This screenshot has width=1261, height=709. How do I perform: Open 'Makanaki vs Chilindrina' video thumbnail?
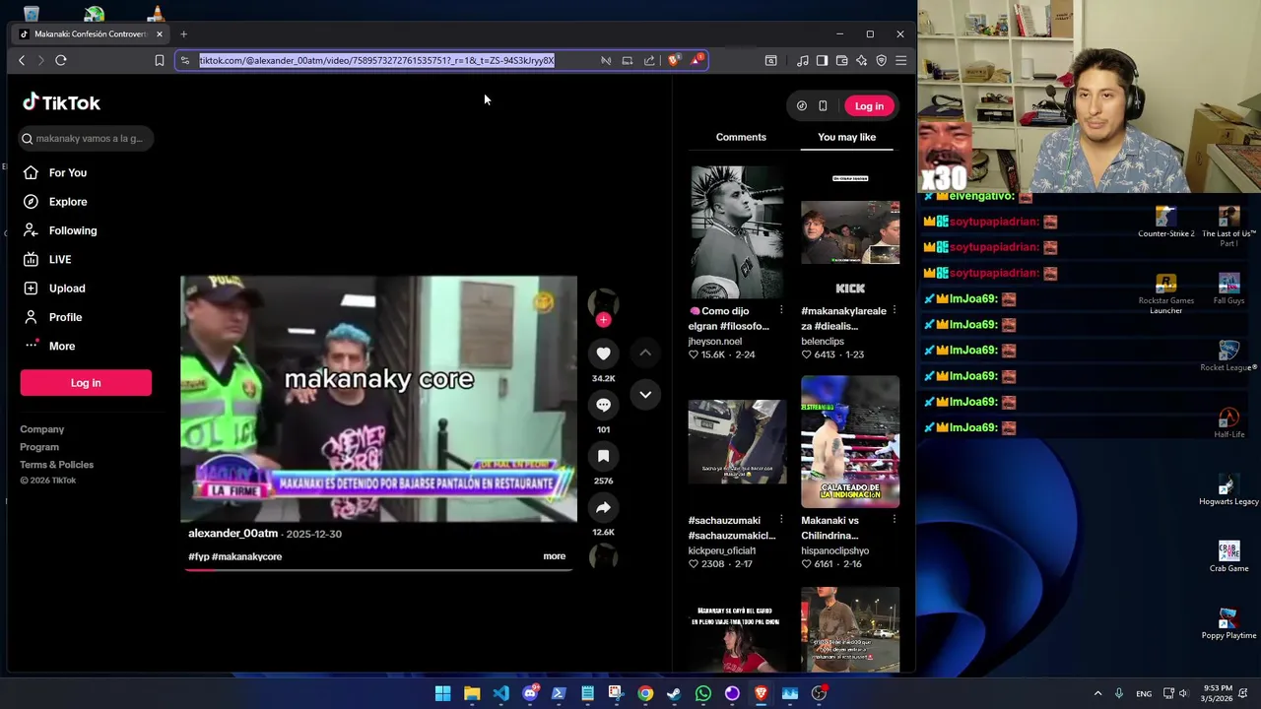[850, 441]
